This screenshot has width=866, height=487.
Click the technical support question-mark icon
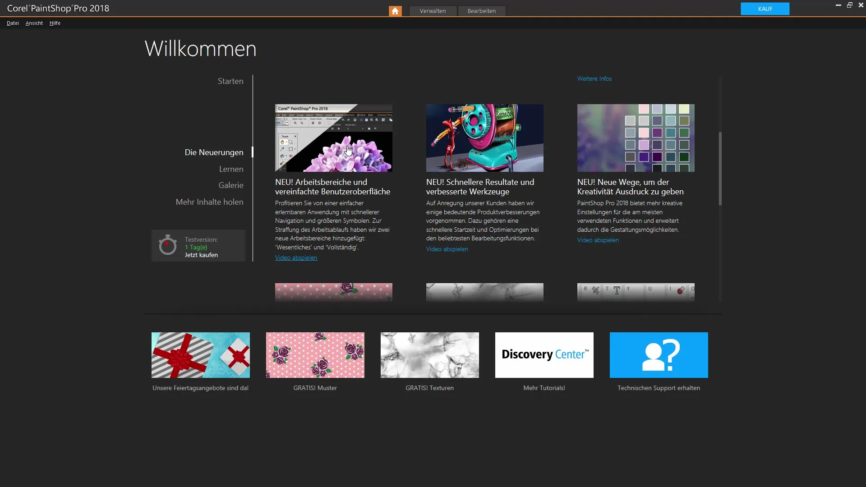659,355
